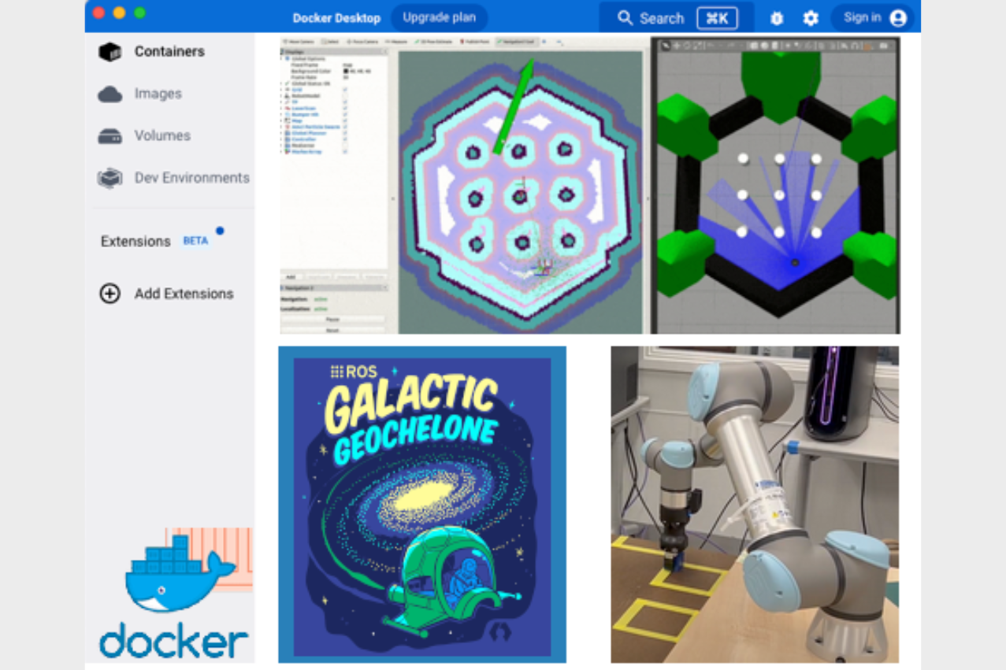Expand the Controller display arrow
1006x670 pixels.
point(283,139)
